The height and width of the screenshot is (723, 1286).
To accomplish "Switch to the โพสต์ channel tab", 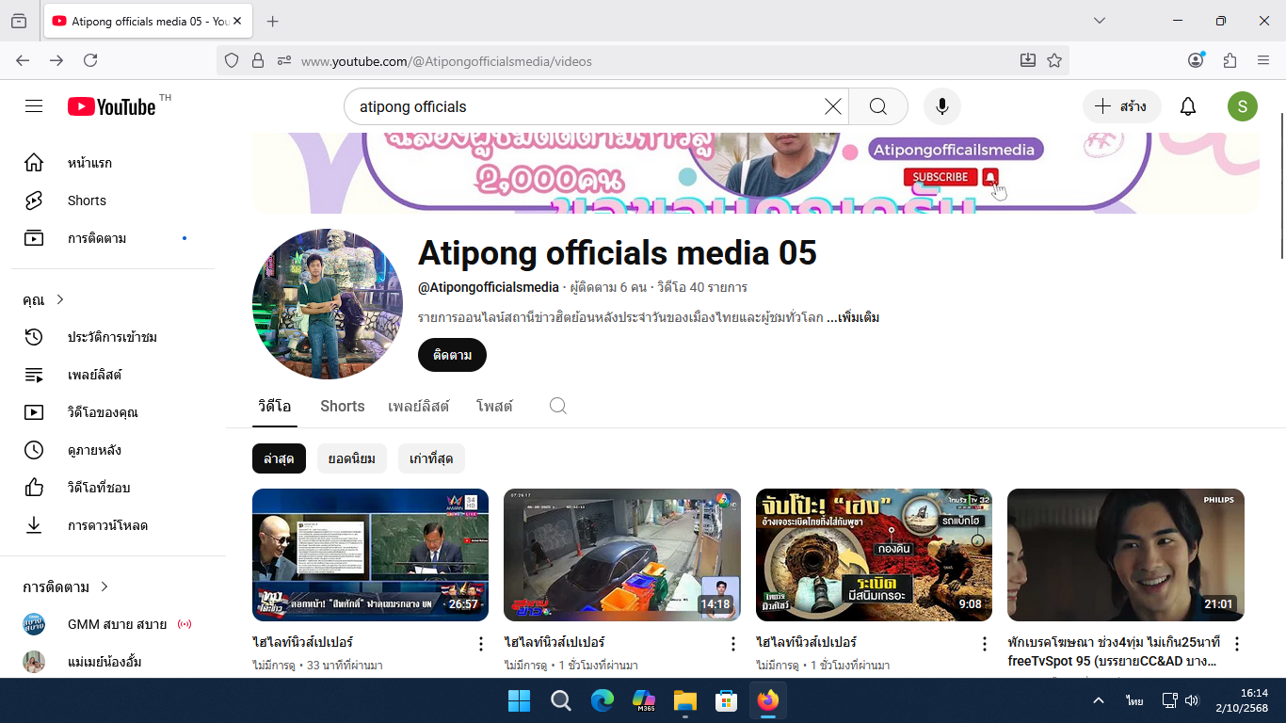I will click(x=494, y=406).
